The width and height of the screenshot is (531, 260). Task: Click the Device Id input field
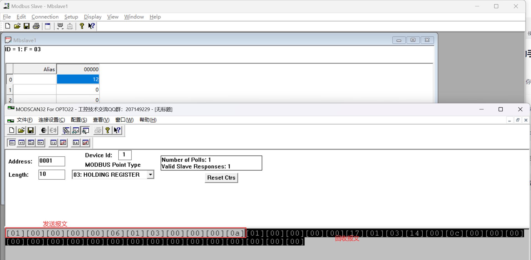tap(125, 155)
